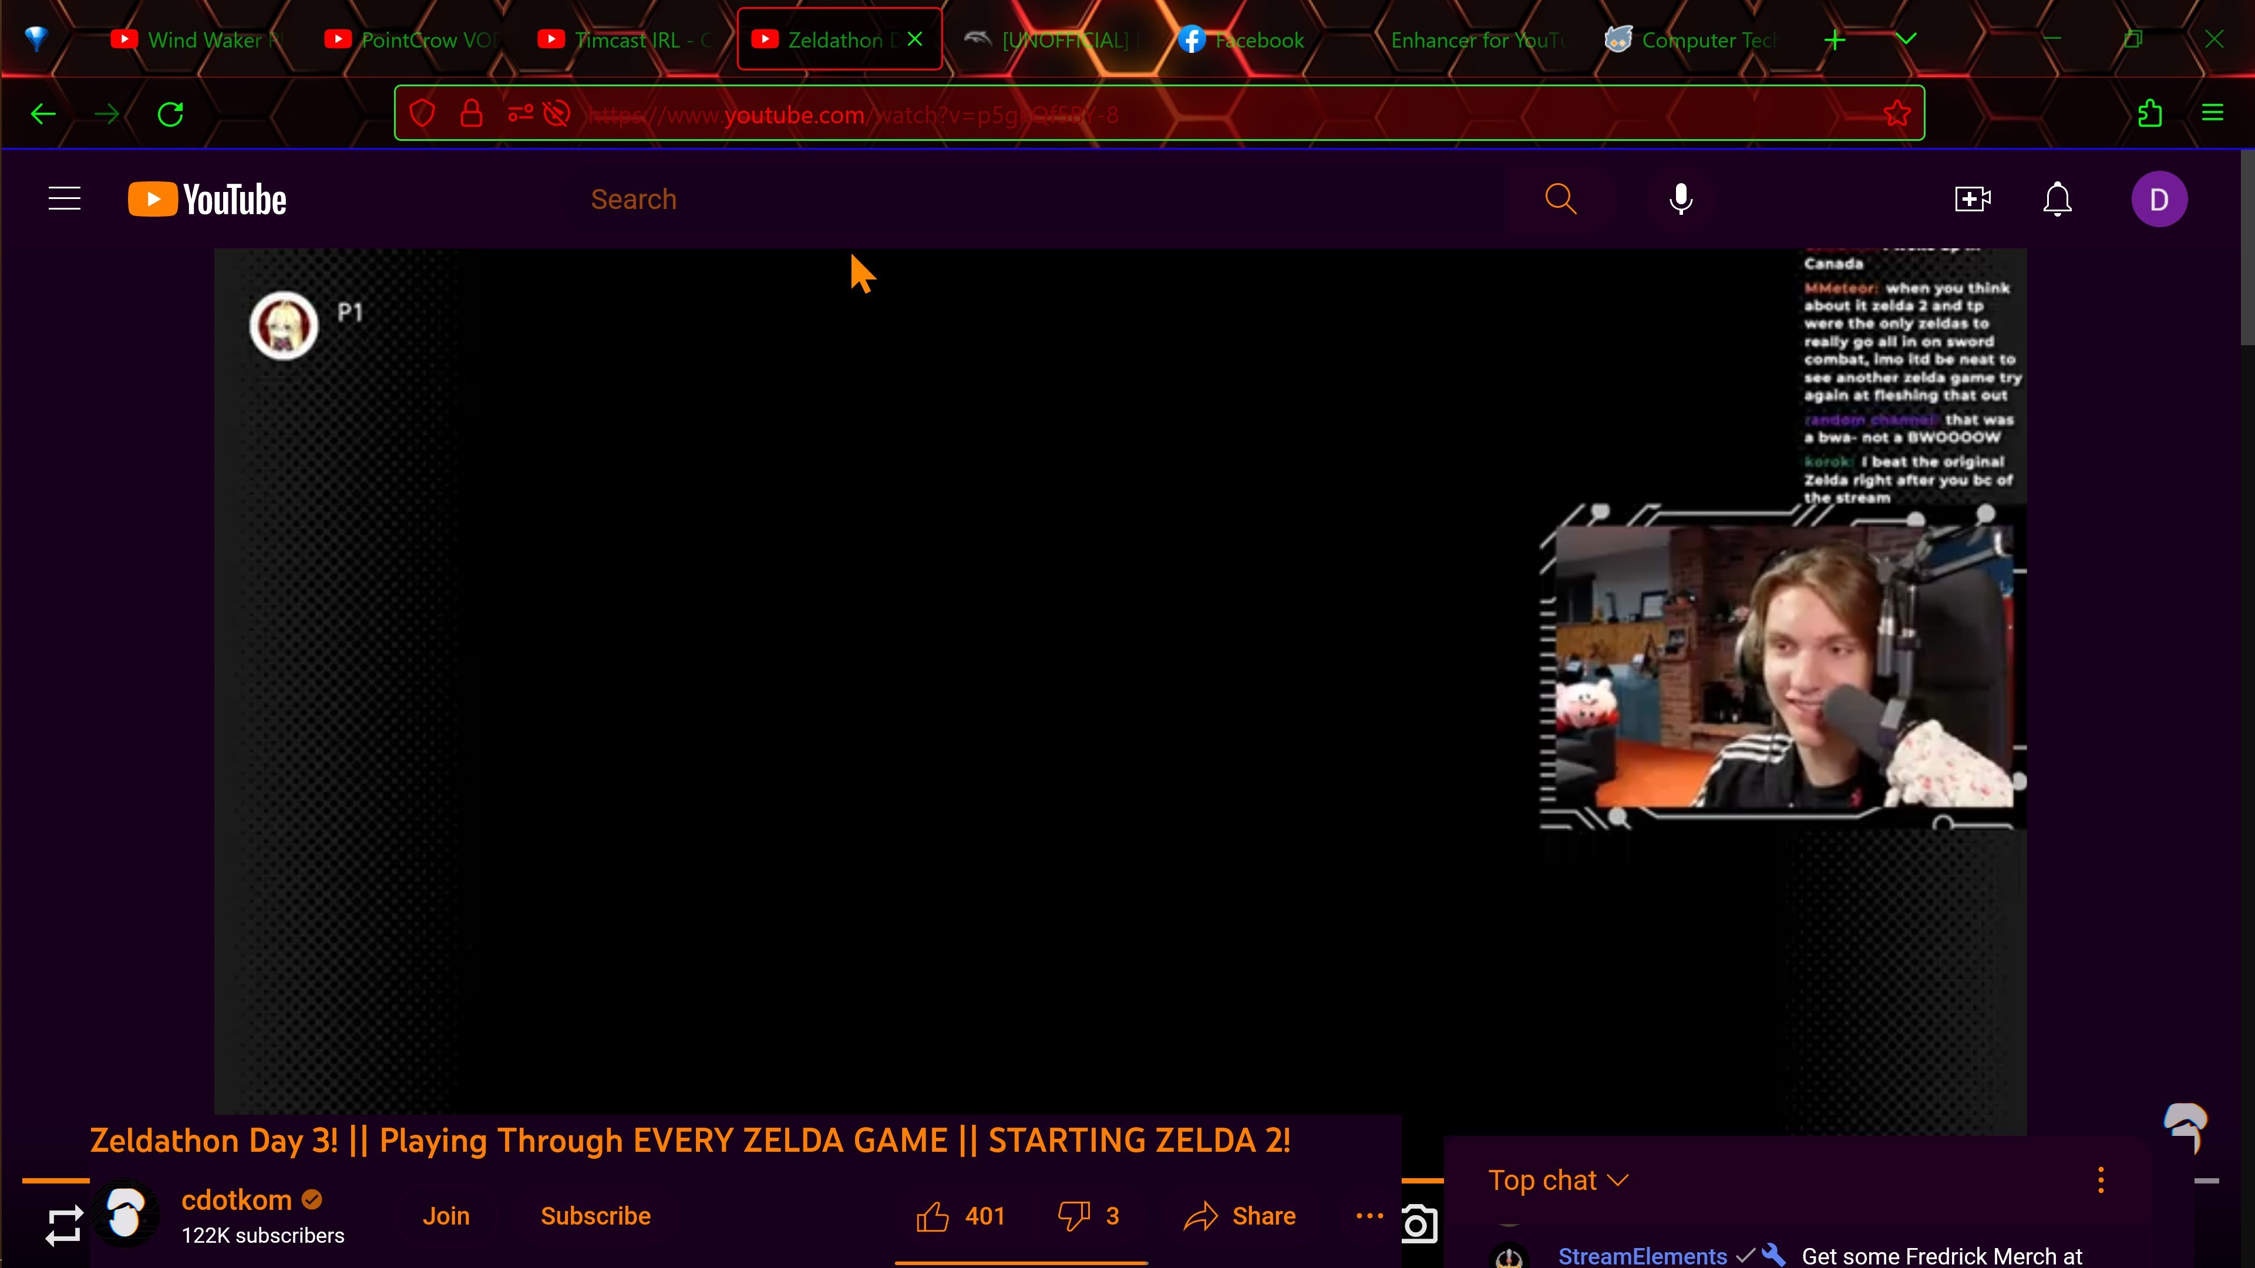2255x1268 pixels.
Task: Start voice search with the microphone
Action: pos(1681,200)
